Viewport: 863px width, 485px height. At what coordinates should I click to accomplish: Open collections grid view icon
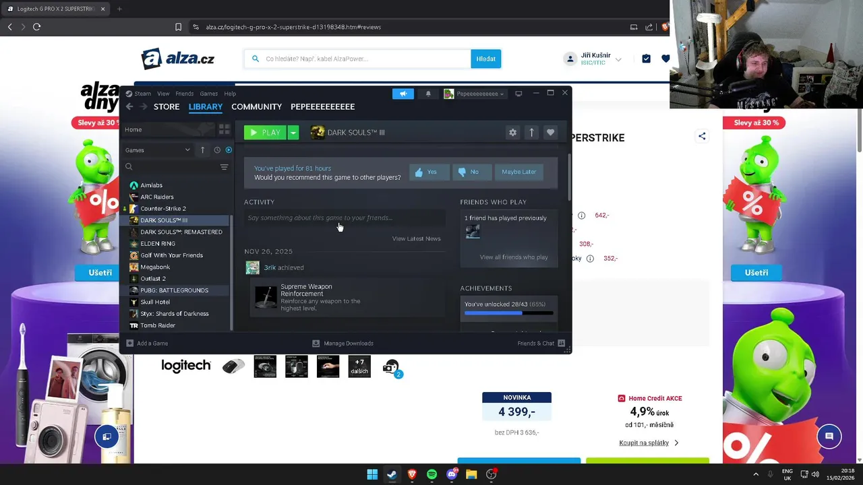224,129
